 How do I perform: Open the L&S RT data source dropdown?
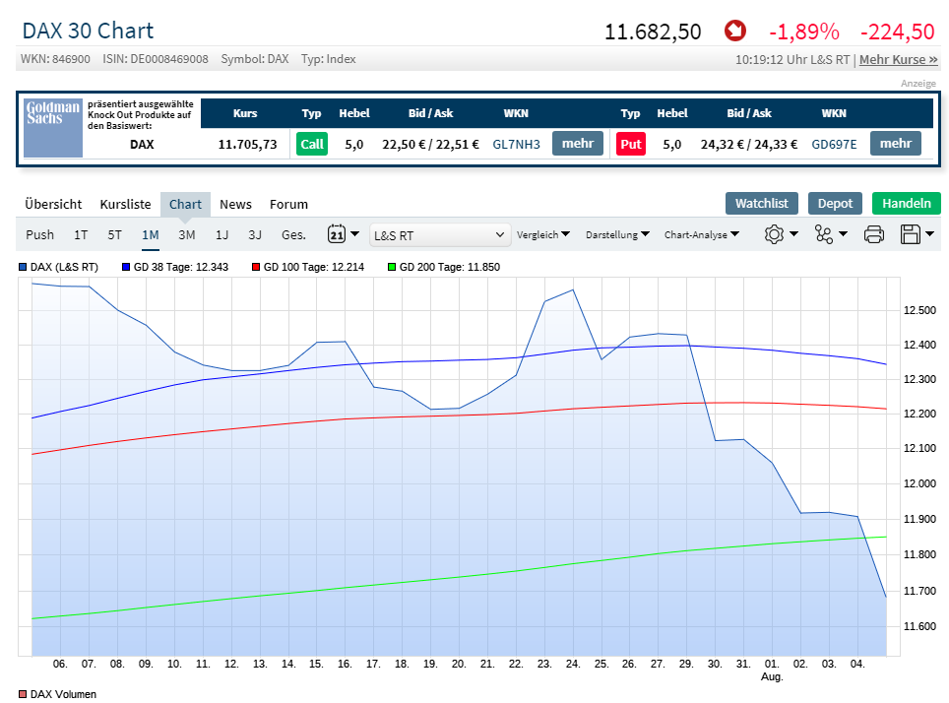click(439, 234)
